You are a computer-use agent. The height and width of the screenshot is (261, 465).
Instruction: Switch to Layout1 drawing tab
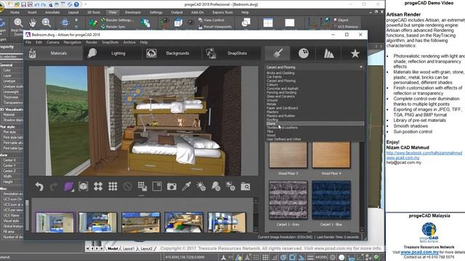[129, 249]
